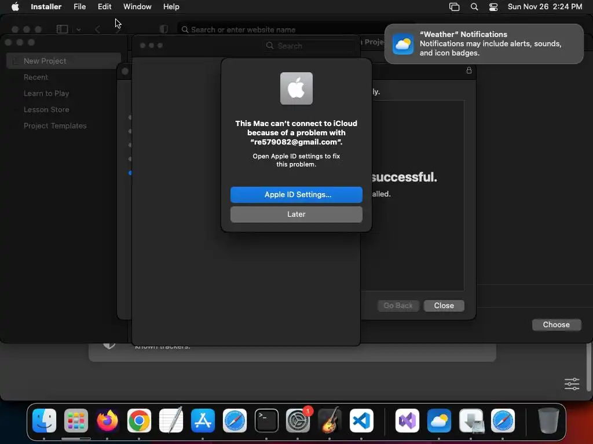593x444 pixels.
Task: Open the Help menu
Action: coord(171,6)
